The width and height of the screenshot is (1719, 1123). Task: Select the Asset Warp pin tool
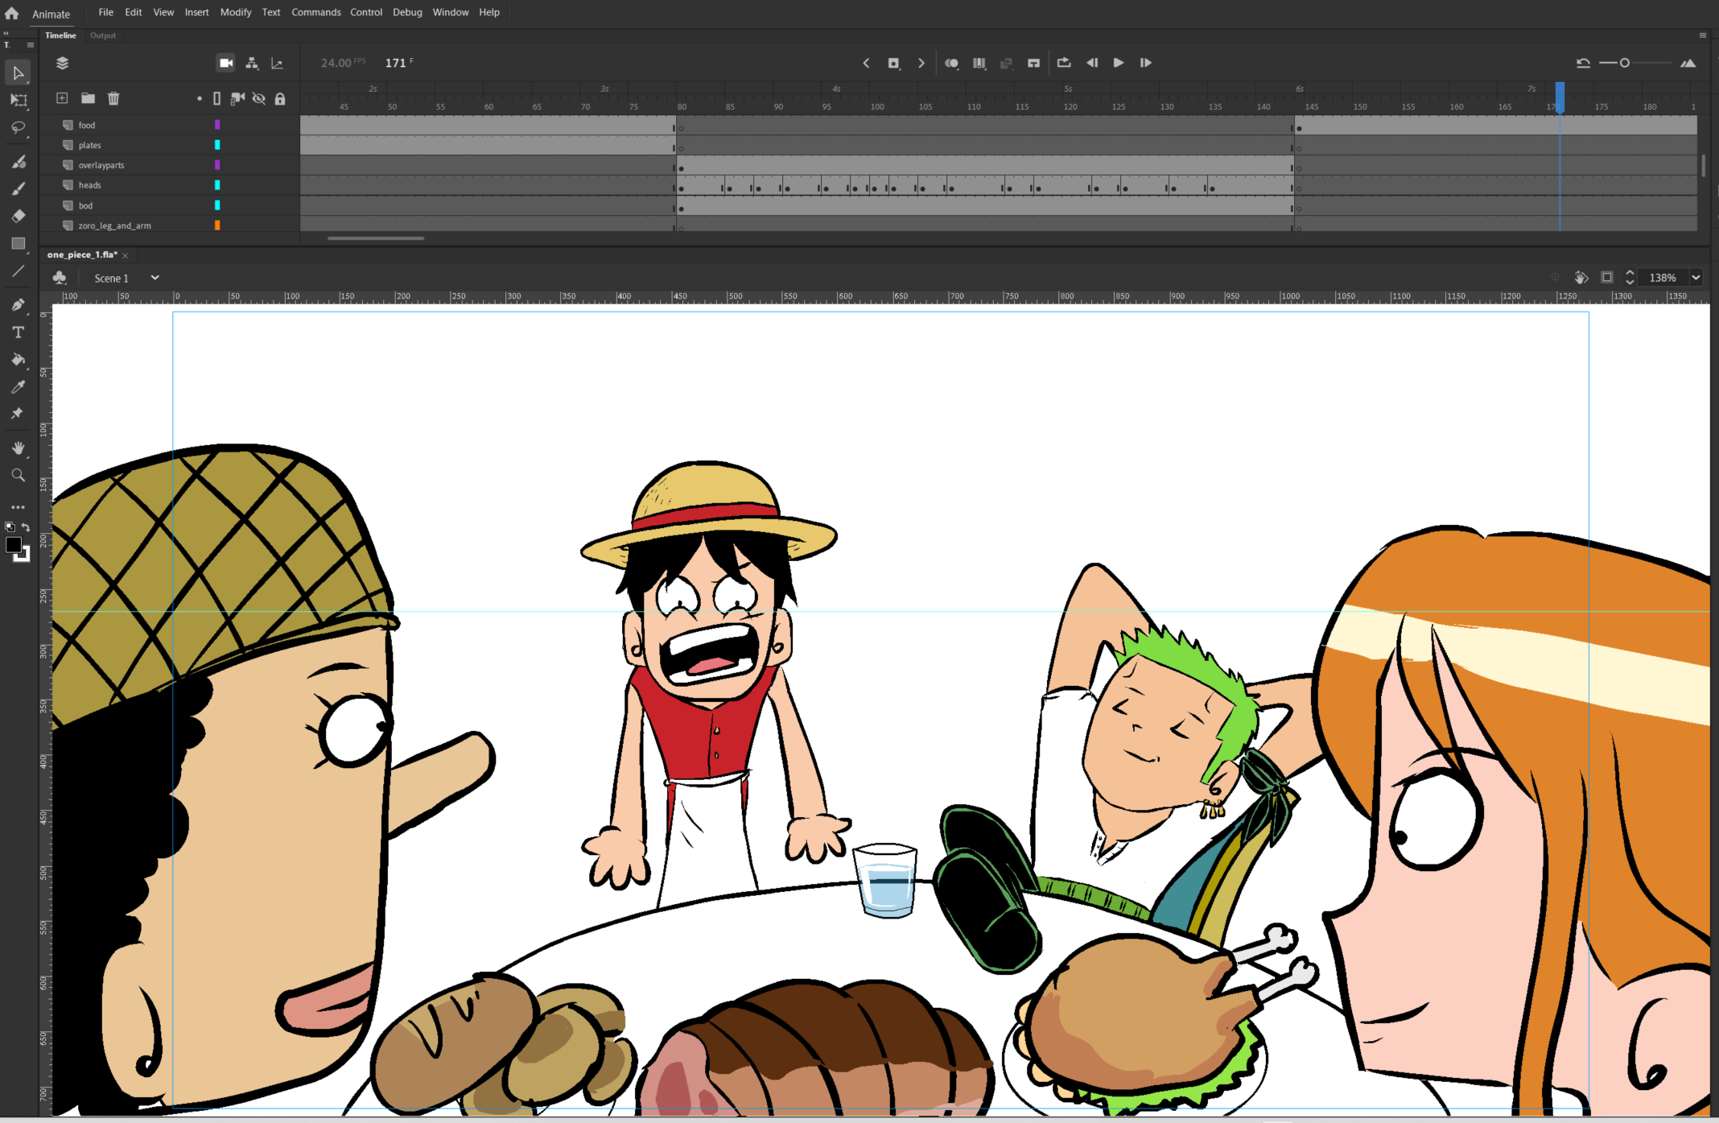(x=18, y=414)
